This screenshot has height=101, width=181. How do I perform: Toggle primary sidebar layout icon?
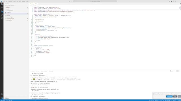coord(169,1)
